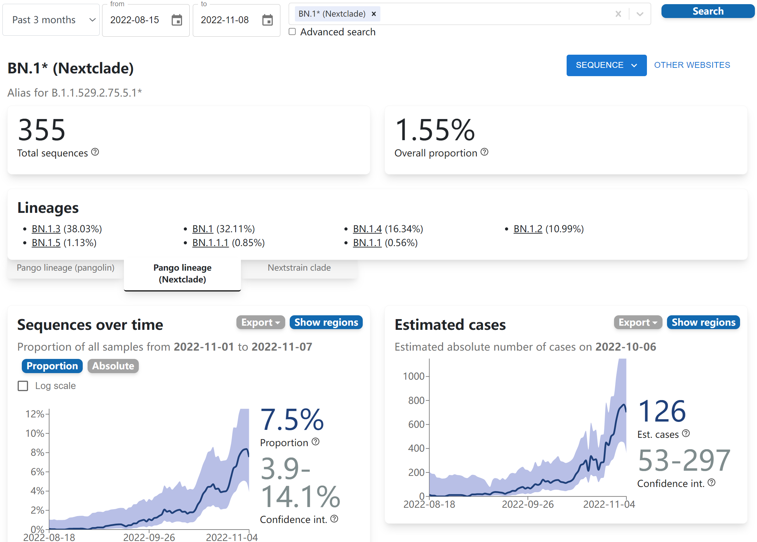
Task: Expand the Past 3 months dropdown
Action: (51, 20)
